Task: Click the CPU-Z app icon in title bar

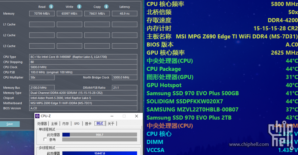Action: click(x=37, y=116)
